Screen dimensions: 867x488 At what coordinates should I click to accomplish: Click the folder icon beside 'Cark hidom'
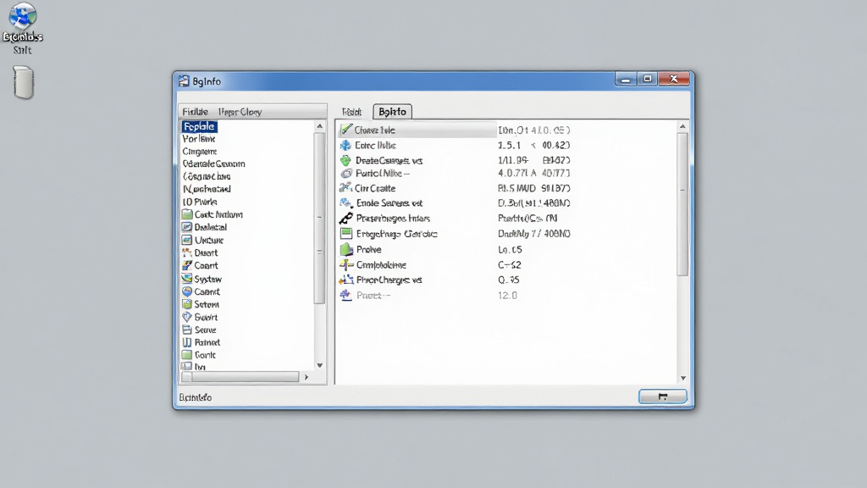tap(187, 214)
